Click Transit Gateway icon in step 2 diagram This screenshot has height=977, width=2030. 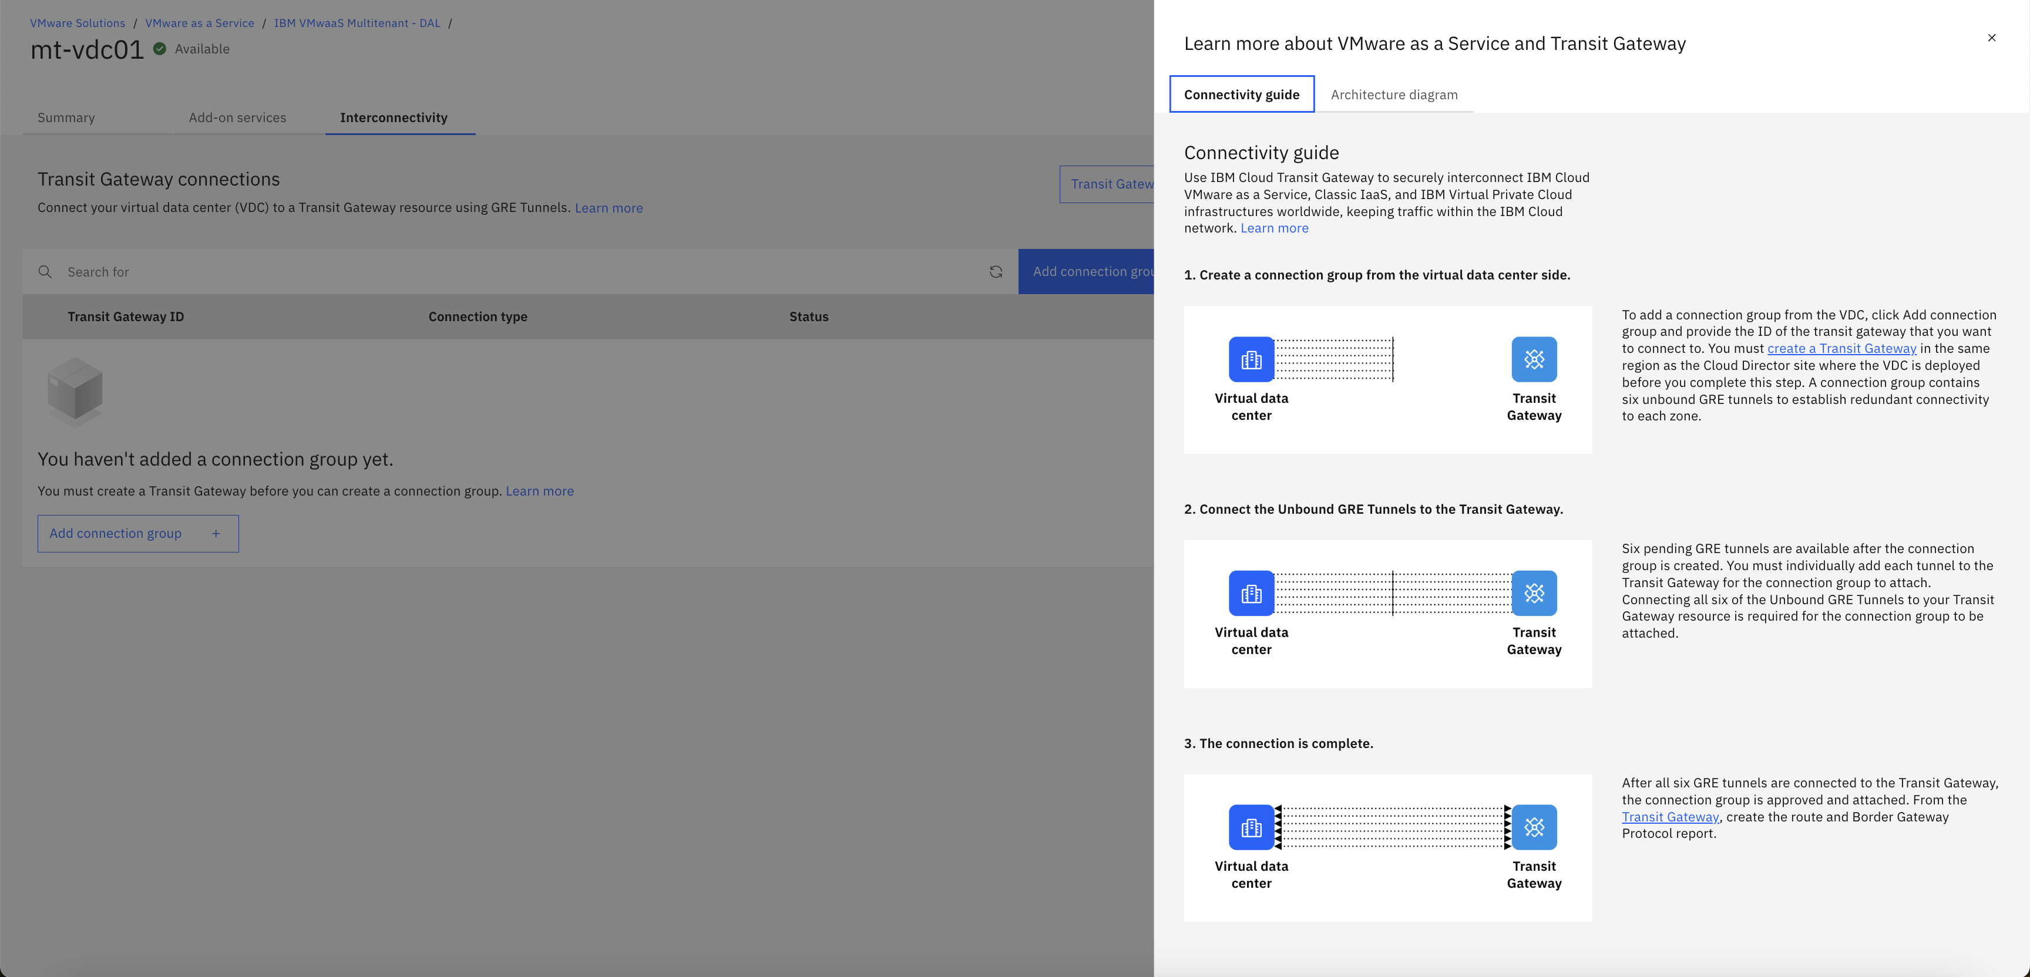[x=1534, y=593]
